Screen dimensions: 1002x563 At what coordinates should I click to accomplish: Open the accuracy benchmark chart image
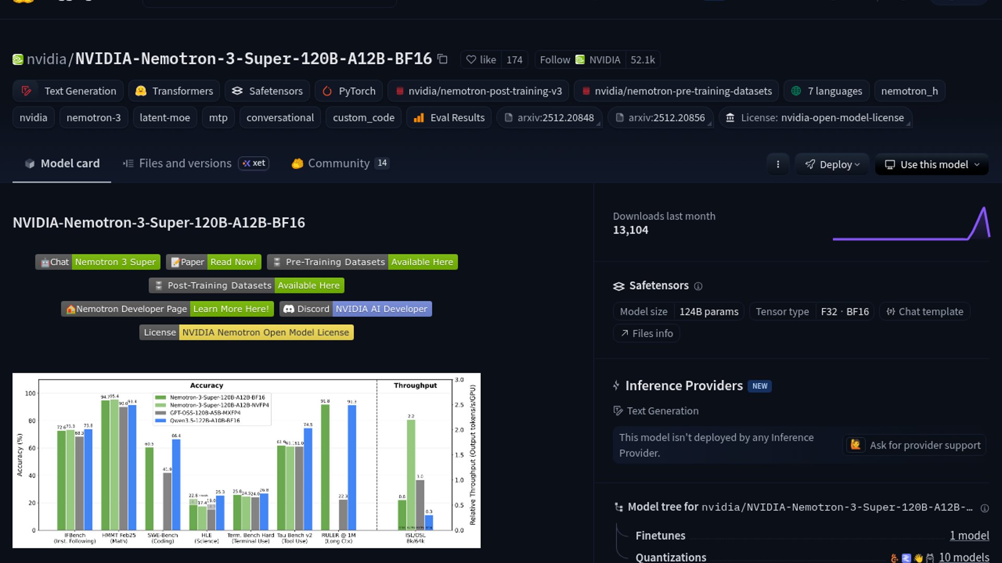[x=246, y=460]
